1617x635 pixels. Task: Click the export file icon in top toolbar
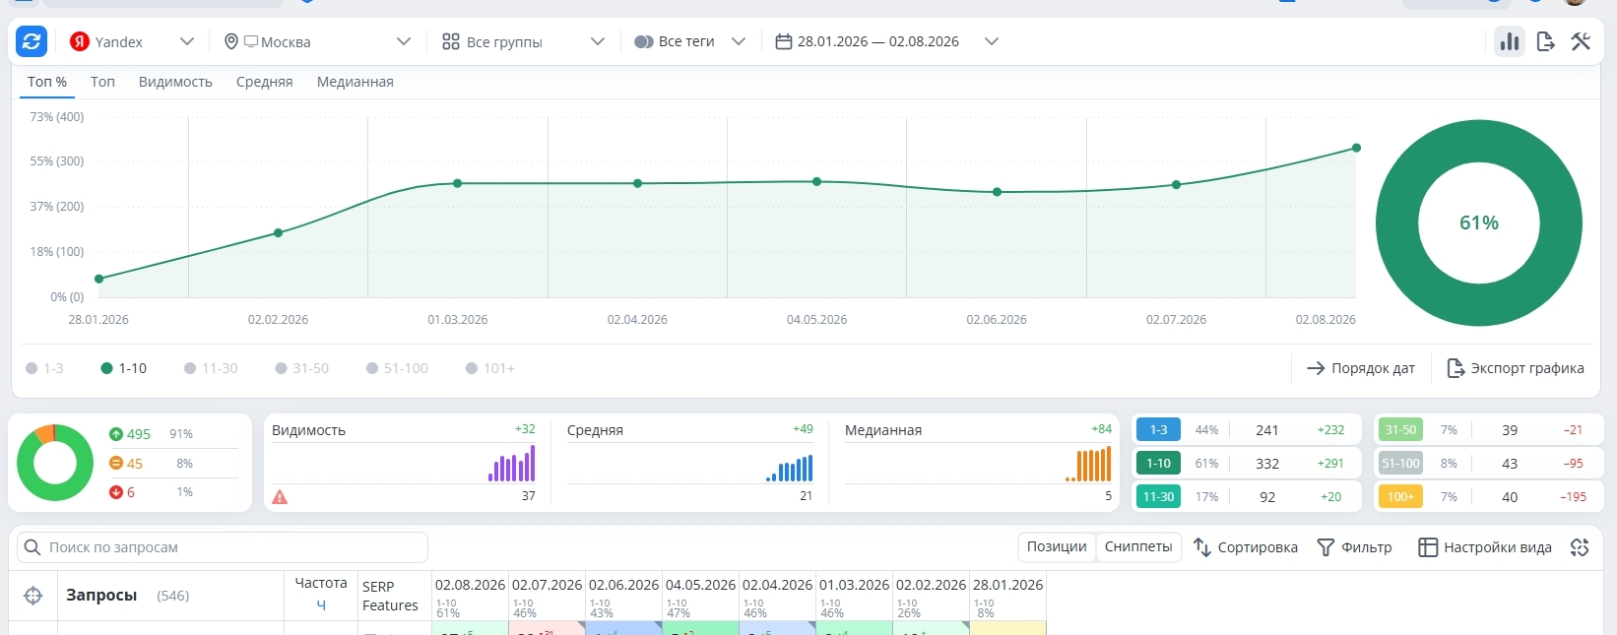[1545, 41]
